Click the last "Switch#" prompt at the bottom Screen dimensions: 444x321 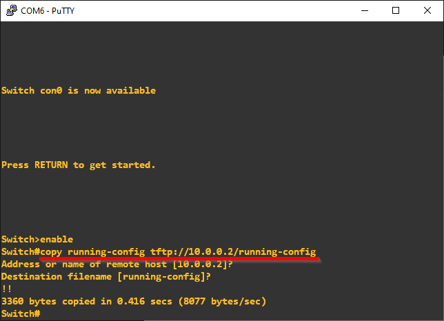click(x=21, y=314)
